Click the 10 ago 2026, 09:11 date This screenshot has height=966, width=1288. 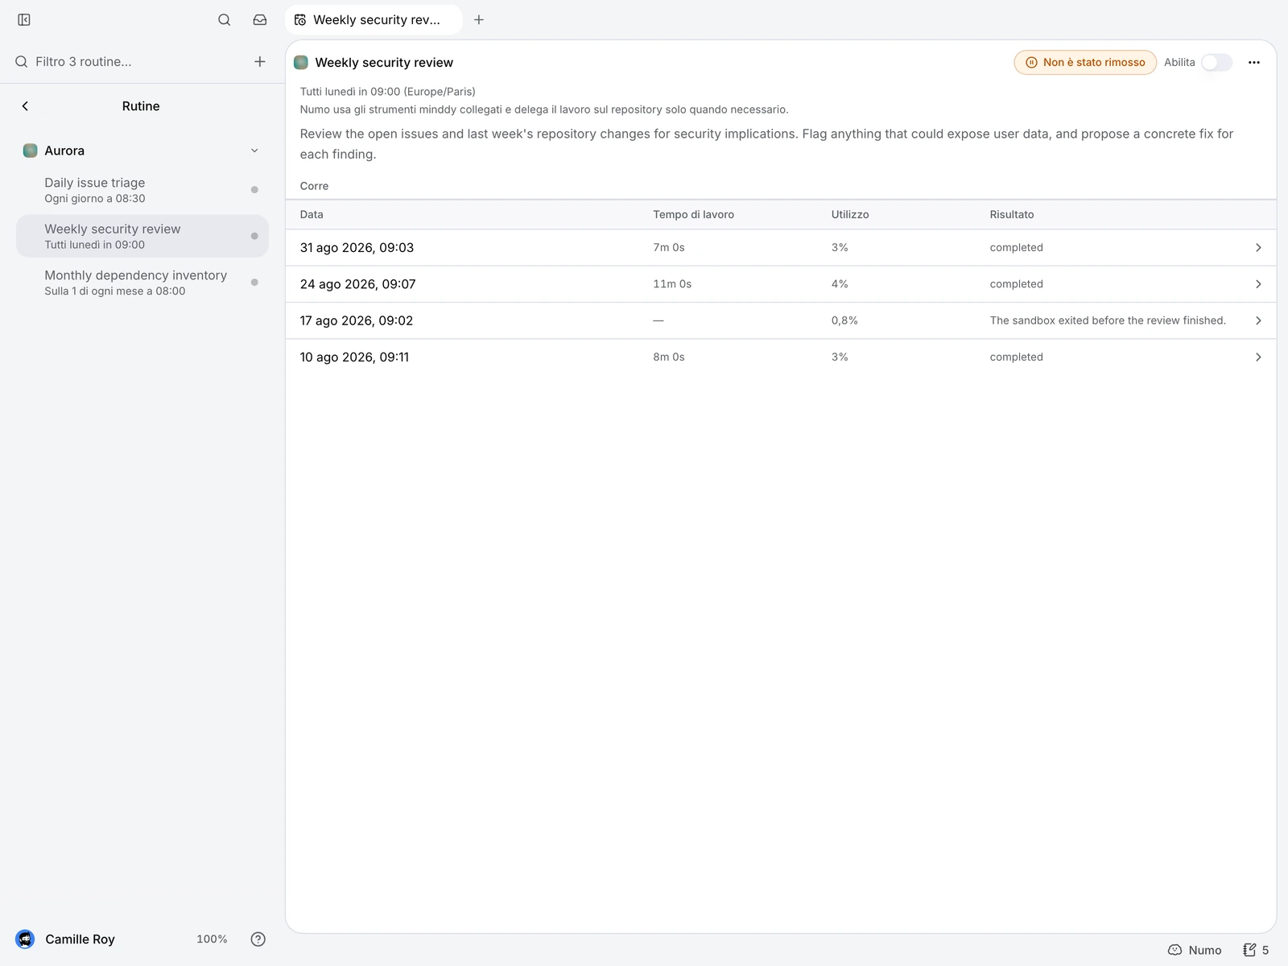[x=354, y=357]
